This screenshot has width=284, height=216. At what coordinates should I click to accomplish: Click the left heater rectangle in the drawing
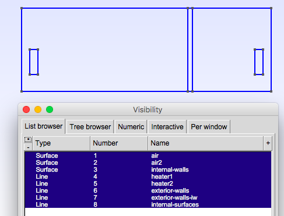tap(34, 62)
